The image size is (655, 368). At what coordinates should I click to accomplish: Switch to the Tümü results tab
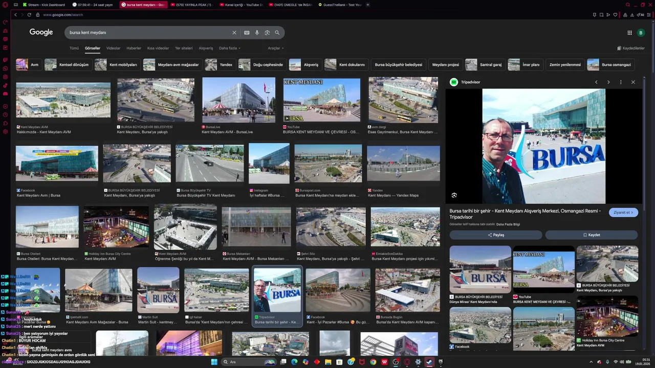pyautogui.click(x=74, y=48)
